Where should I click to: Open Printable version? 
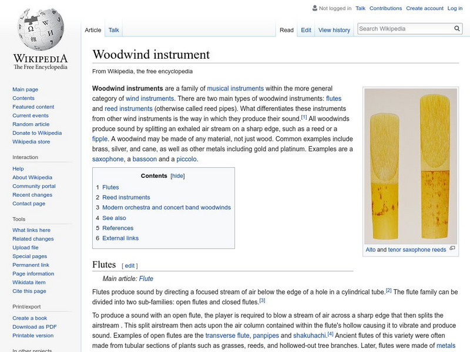click(33, 336)
